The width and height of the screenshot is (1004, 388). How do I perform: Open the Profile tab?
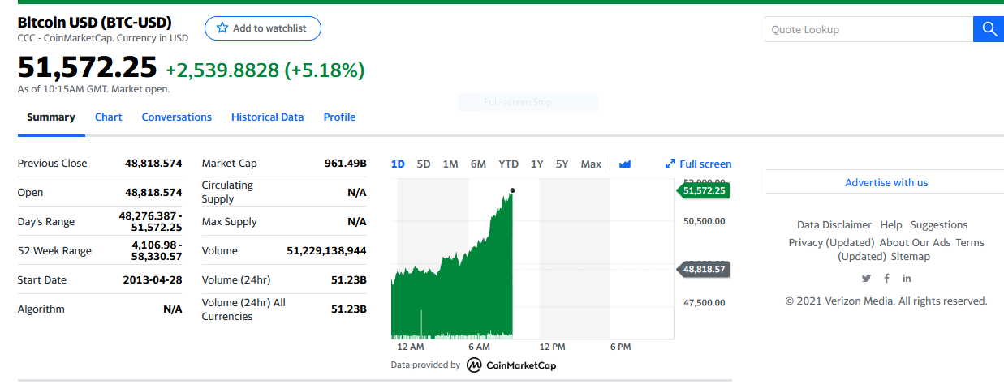[339, 117]
